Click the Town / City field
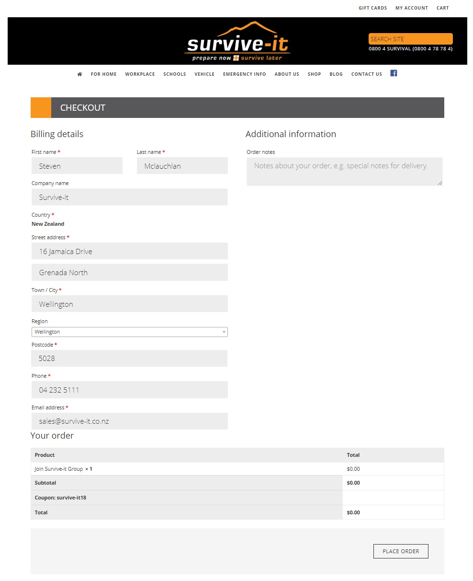473x581 pixels. point(130,304)
